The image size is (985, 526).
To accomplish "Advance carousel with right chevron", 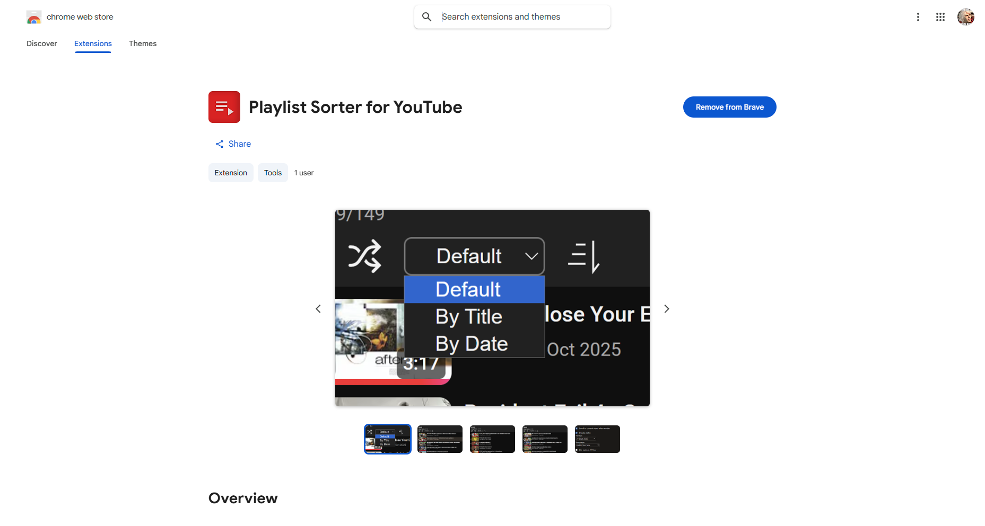I will (666, 308).
